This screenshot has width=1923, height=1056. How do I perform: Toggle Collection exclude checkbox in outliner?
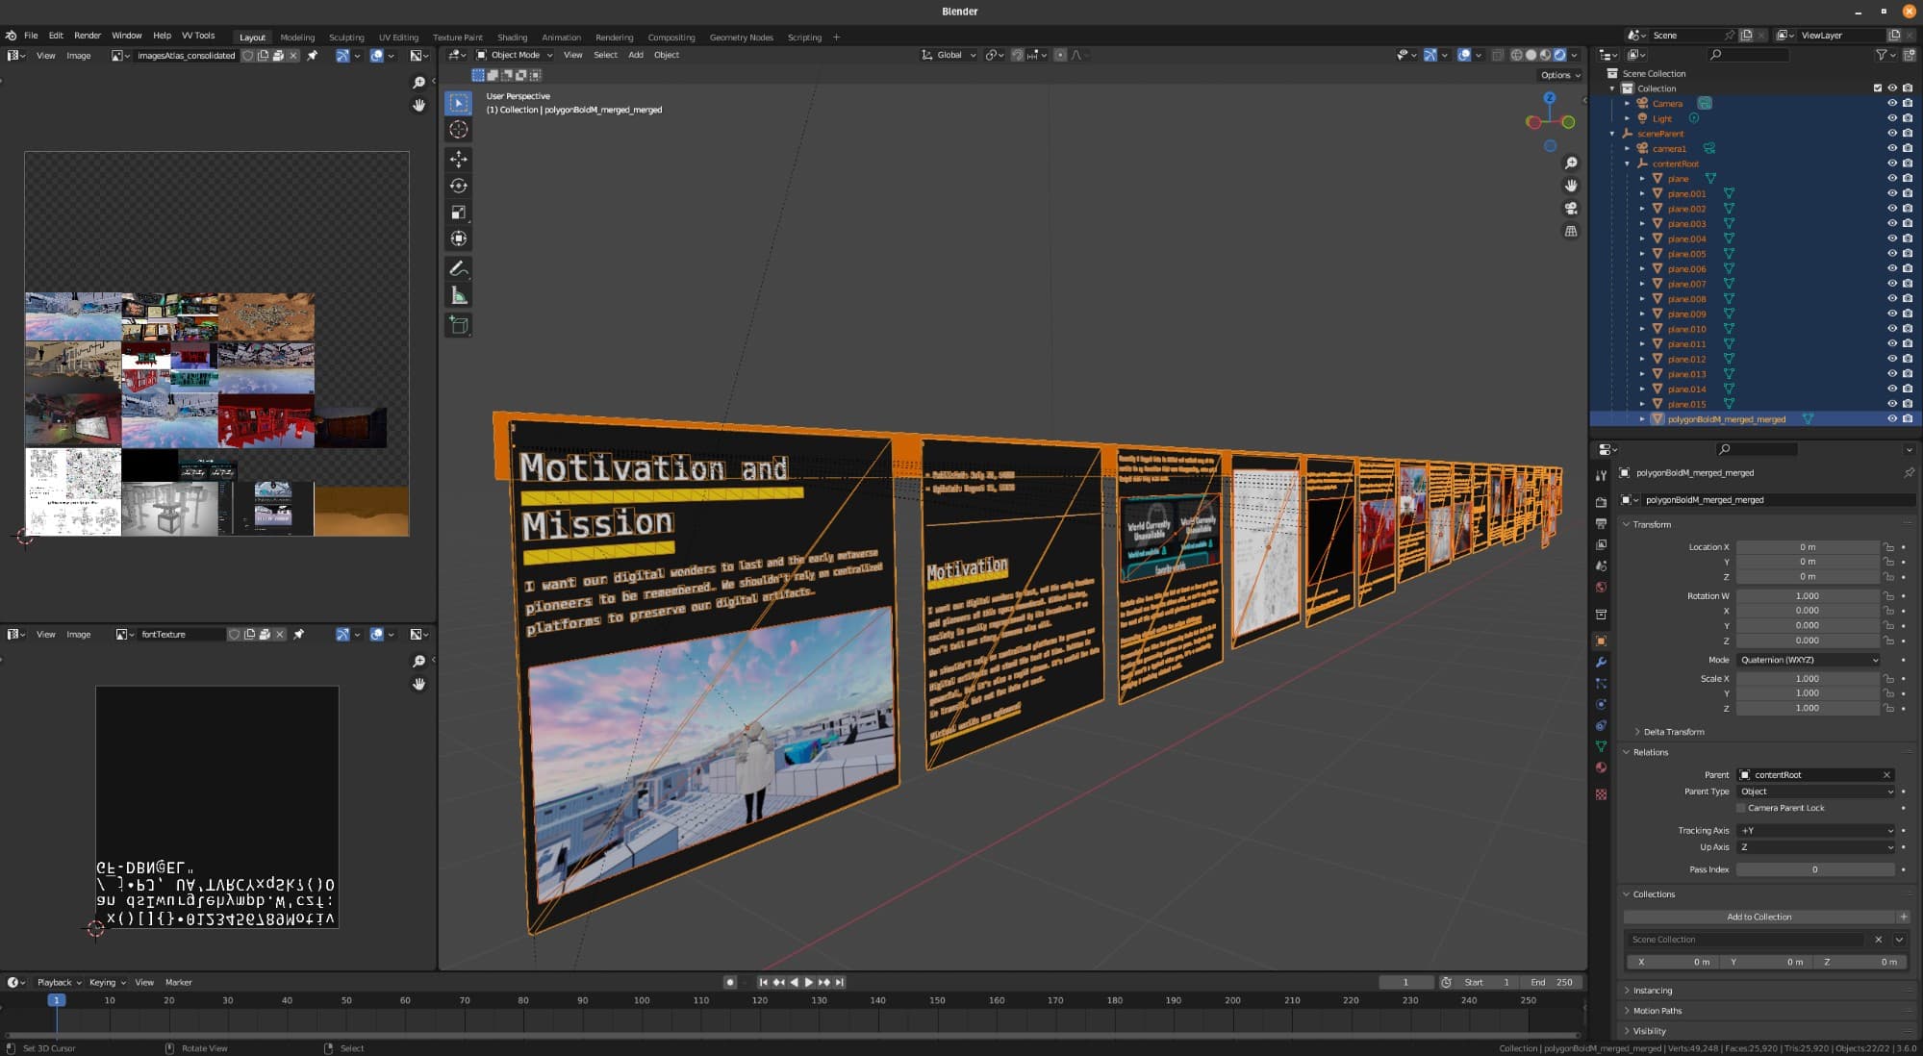[x=1877, y=88]
